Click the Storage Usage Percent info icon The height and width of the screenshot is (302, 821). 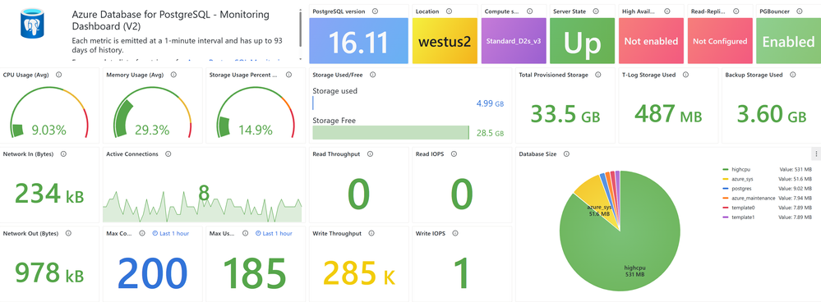point(289,75)
